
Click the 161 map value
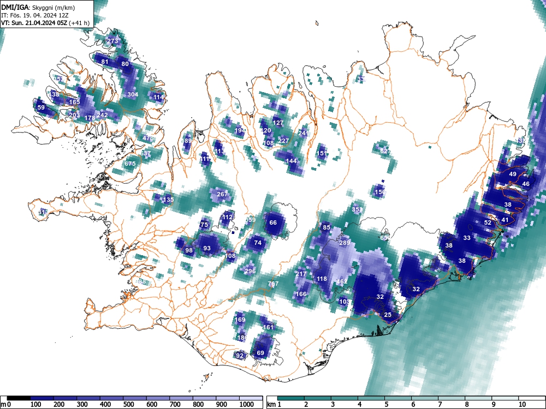(268, 327)
